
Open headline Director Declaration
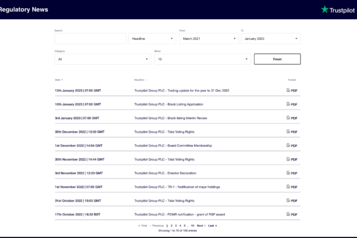tap(165, 173)
